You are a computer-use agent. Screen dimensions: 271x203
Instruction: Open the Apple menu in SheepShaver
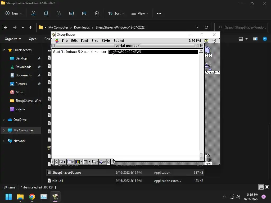tap(57, 40)
